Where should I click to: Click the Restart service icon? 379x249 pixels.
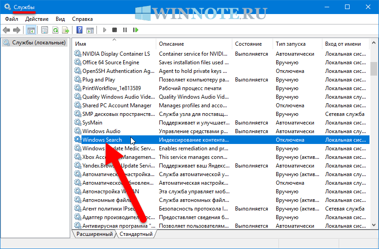(x=135, y=30)
